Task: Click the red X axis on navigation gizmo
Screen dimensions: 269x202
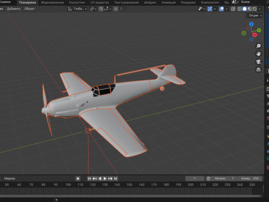Action: click(x=254, y=35)
